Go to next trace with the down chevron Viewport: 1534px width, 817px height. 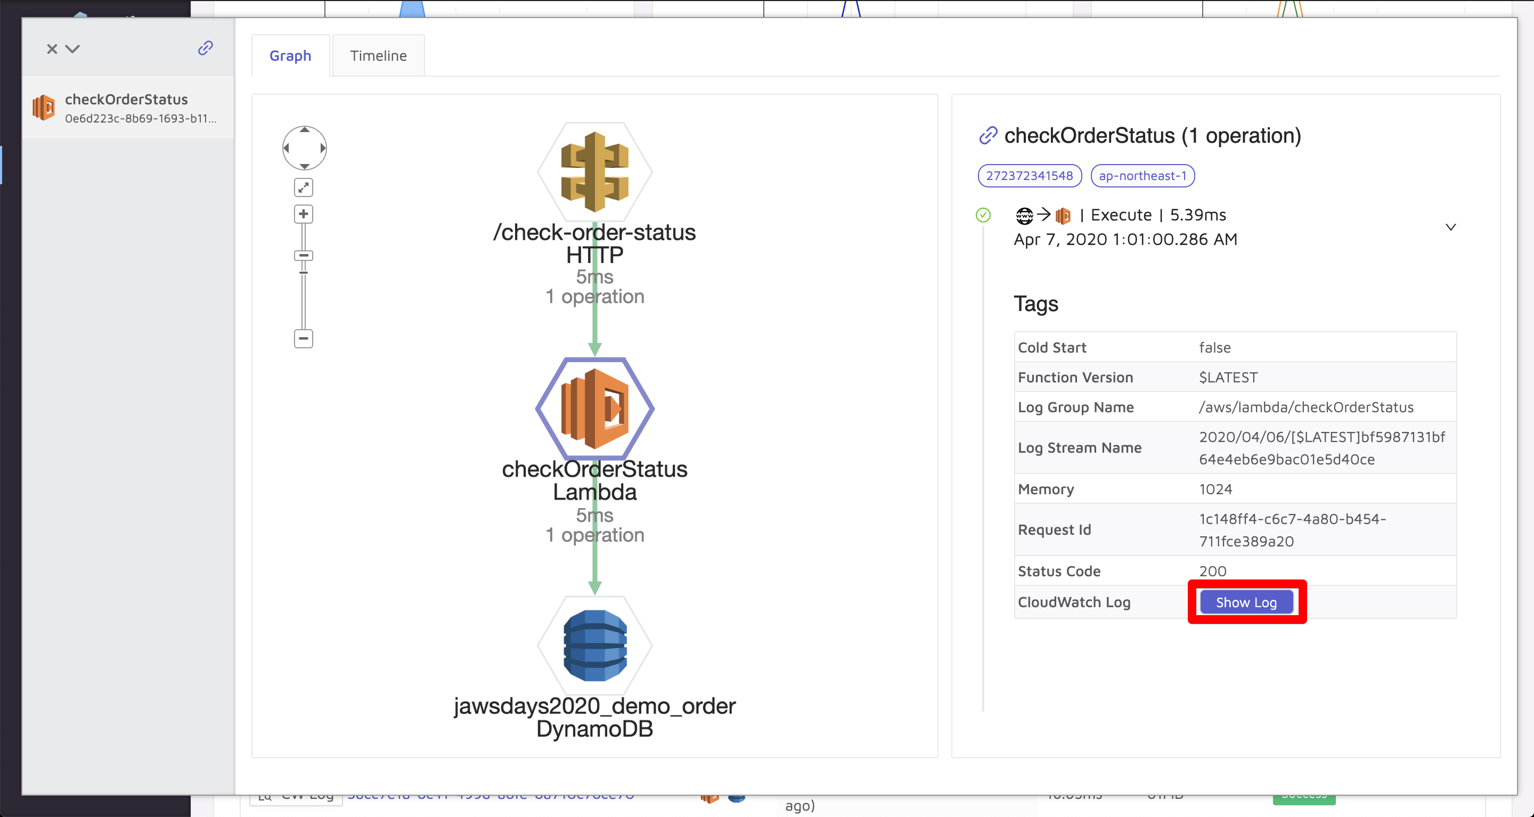(72, 49)
